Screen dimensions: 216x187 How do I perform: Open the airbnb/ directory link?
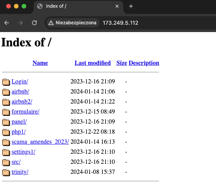pyautogui.click(x=20, y=92)
